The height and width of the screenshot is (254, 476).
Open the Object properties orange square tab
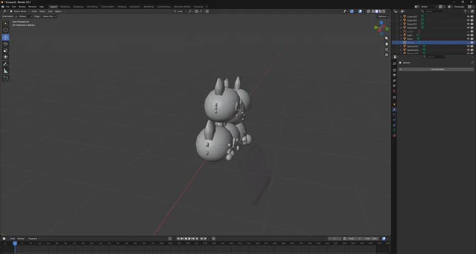pos(395,104)
